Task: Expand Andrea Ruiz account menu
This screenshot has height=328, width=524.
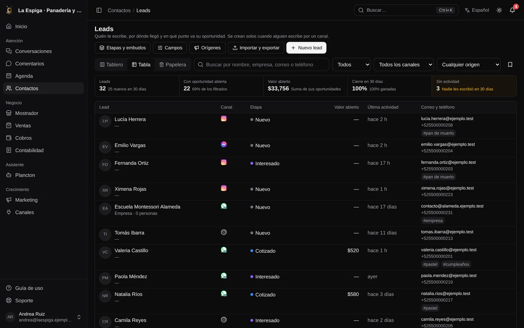Action: [44, 317]
